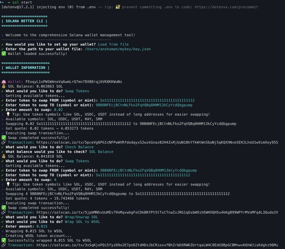285x249 pixels.
Task: Click the money bag emoji by 0.041818 SOL
Action: pos(4,156)
